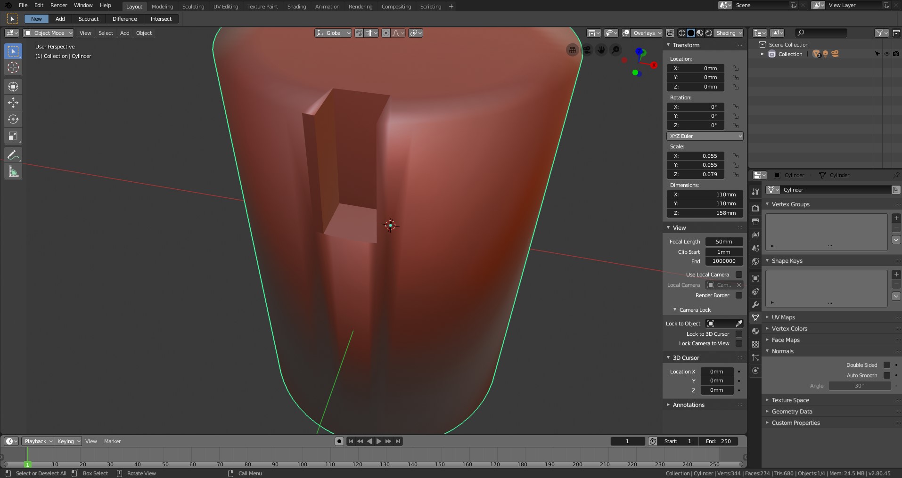The height and width of the screenshot is (478, 902).
Task: Pick Lock to Object with eyedropper
Action: coord(739,324)
